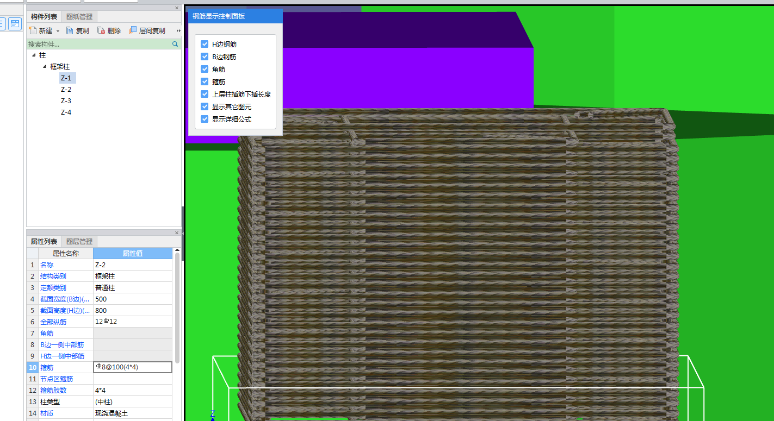Image resolution: width=774 pixels, height=421 pixels.
Task: Click the 定额类别 value 普通柱
Action: [x=133, y=288]
